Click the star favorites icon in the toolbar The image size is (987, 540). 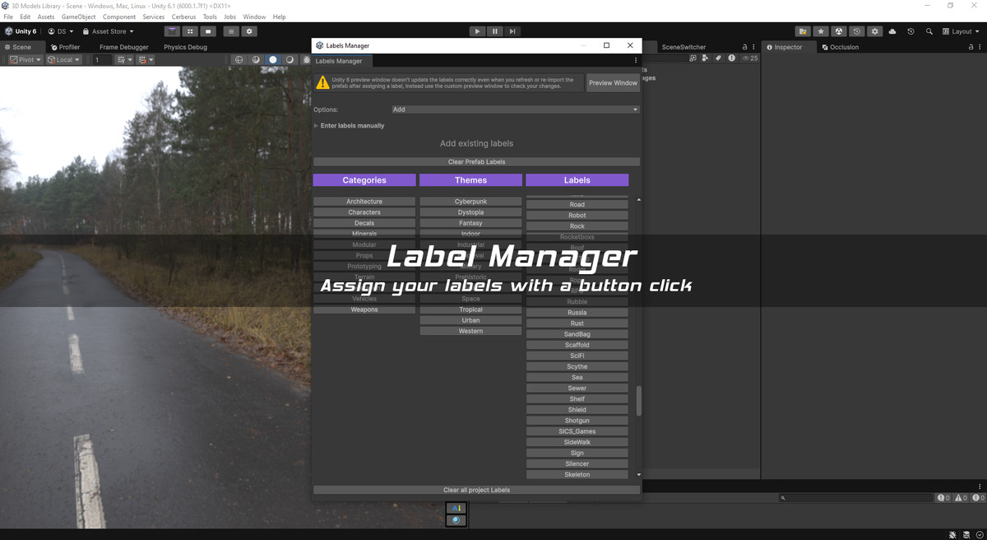[x=821, y=31]
